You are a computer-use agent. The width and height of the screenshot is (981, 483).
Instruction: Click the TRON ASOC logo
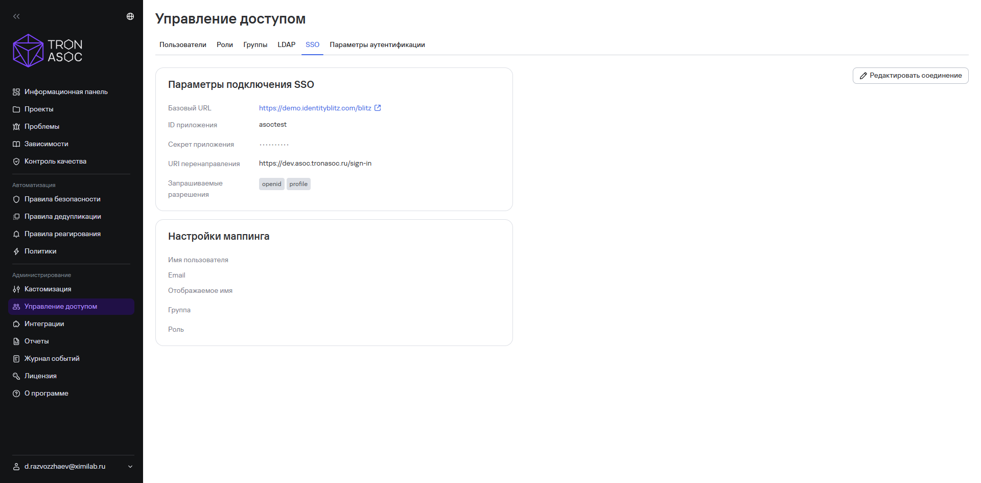coord(48,51)
